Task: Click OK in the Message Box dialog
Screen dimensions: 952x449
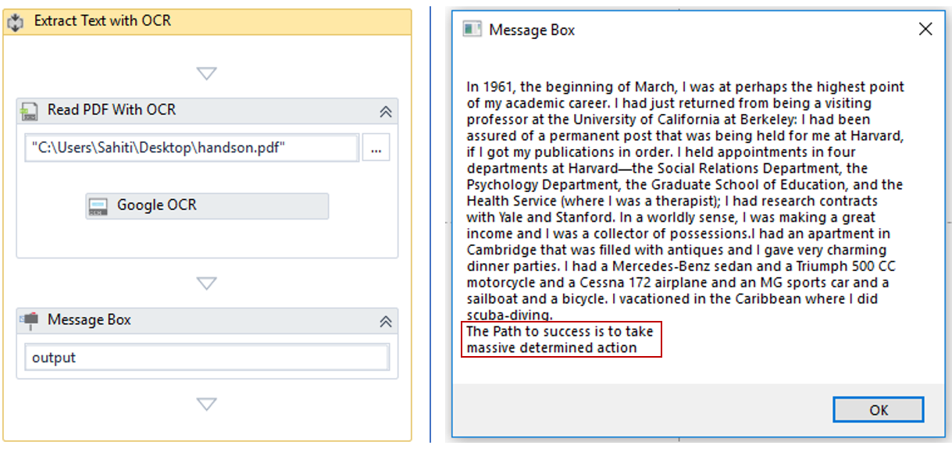Action: pyautogui.click(x=879, y=410)
